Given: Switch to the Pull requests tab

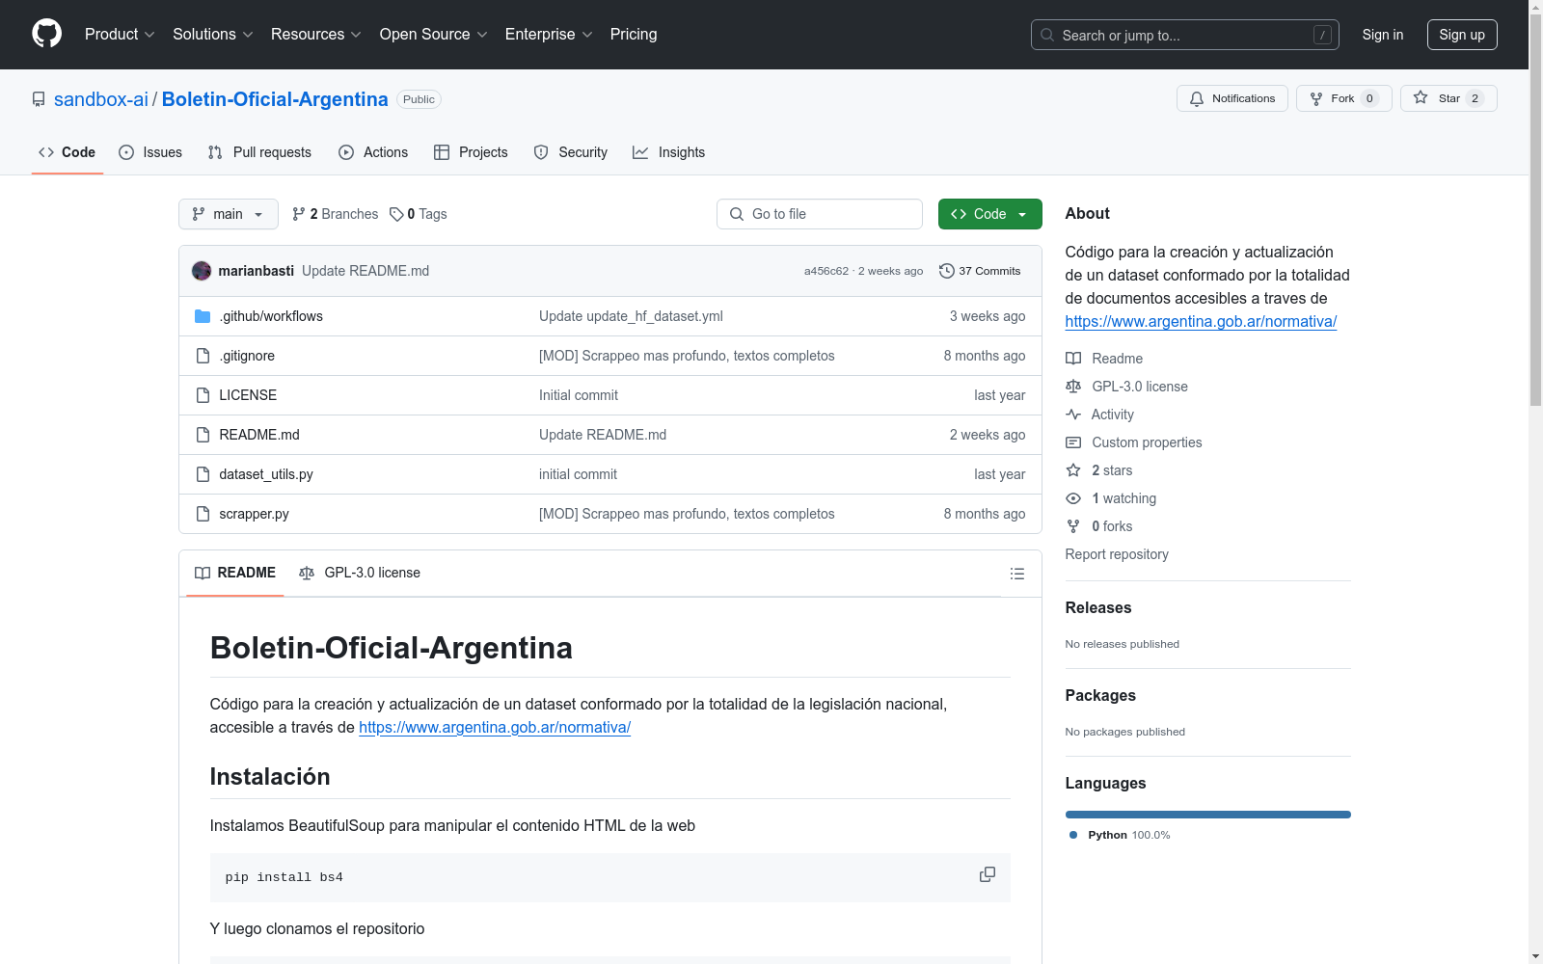Looking at the screenshot, I should (259, 152).
